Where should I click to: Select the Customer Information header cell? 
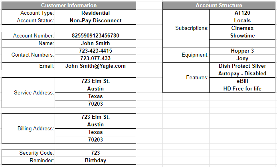pos(69,6)
